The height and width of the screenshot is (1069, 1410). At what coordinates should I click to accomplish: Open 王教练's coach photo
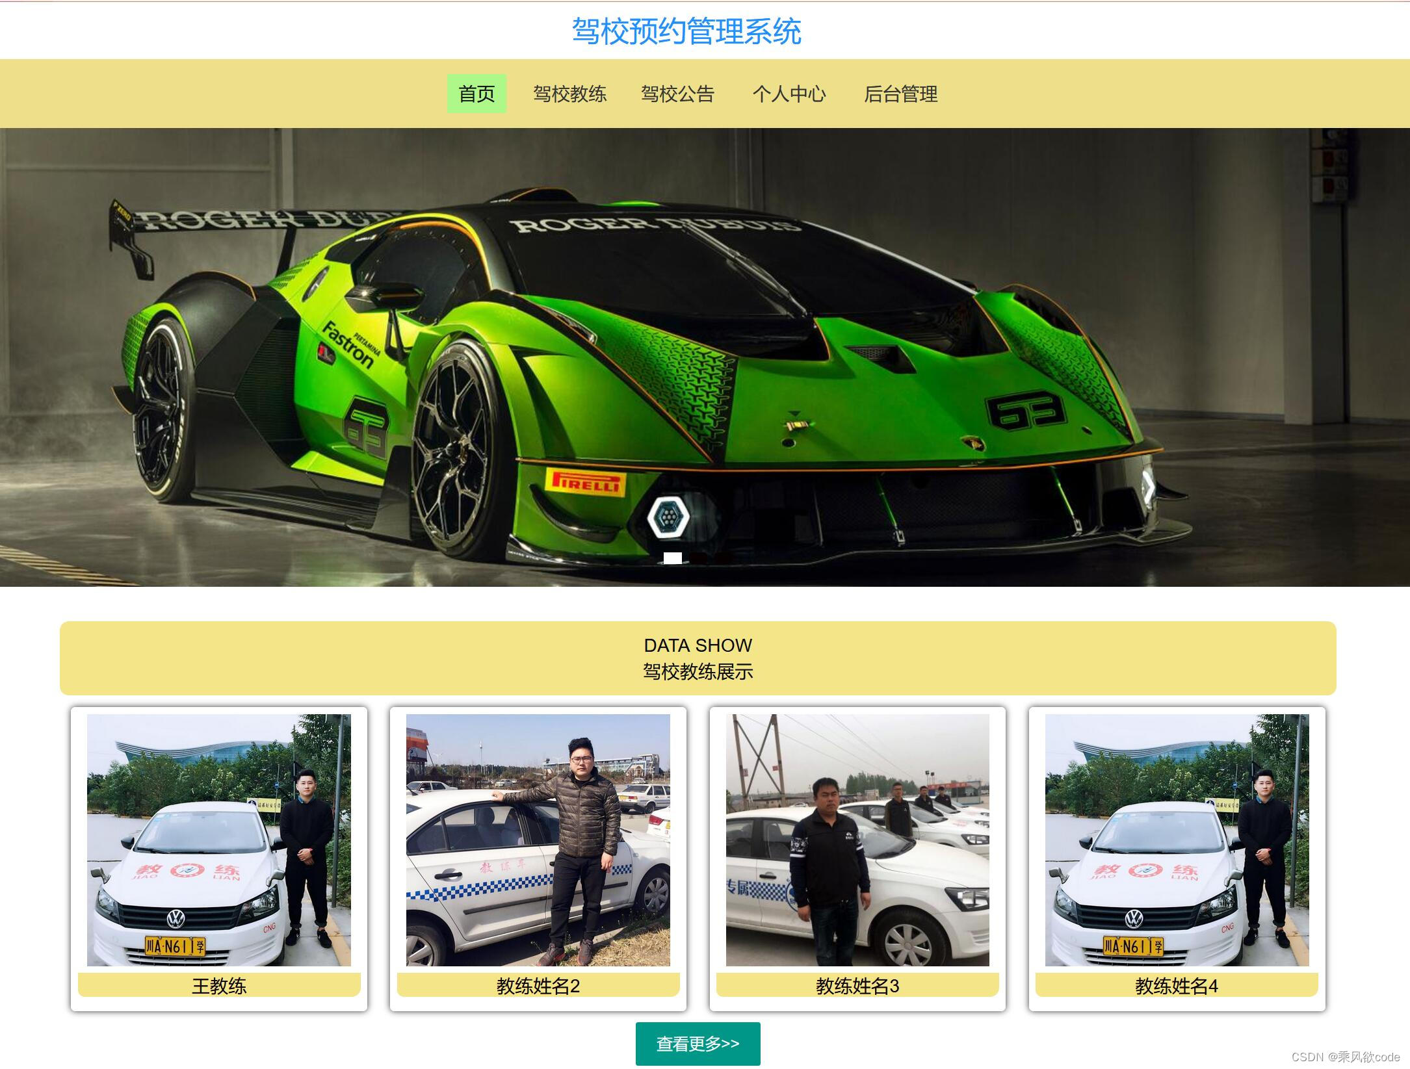219,840
